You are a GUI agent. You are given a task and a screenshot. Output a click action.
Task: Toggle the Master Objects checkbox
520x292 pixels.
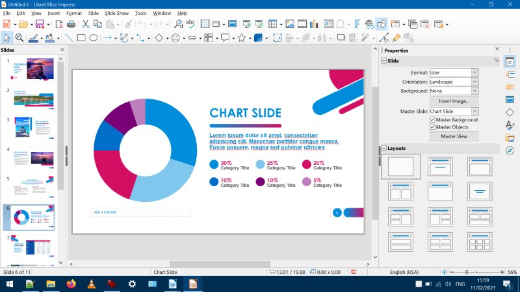(x=433, y=127)
